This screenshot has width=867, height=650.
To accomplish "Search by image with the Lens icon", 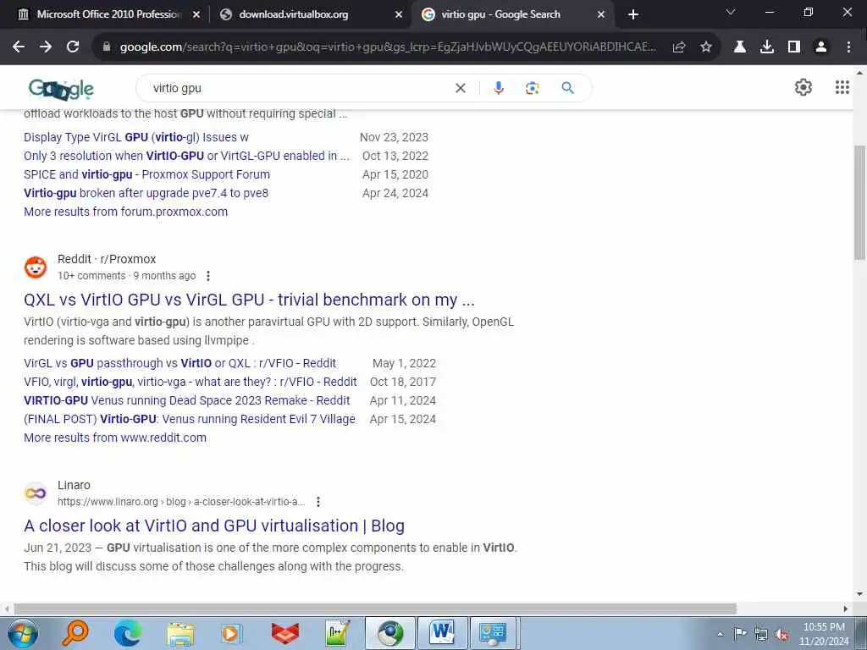I will tap(532, 88).
